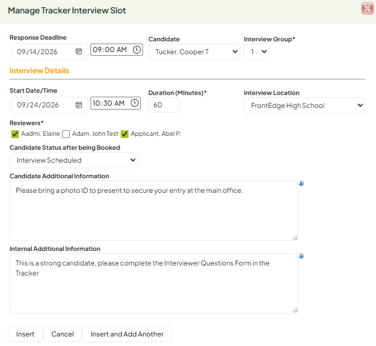Click the Manage Tracker Interview Slot title
The image size is (376, 346).
(67, 11)
